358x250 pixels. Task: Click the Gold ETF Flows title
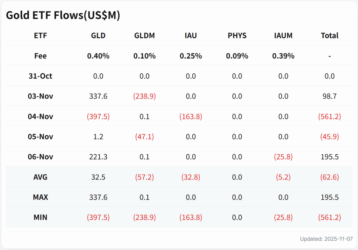point(63,15)
